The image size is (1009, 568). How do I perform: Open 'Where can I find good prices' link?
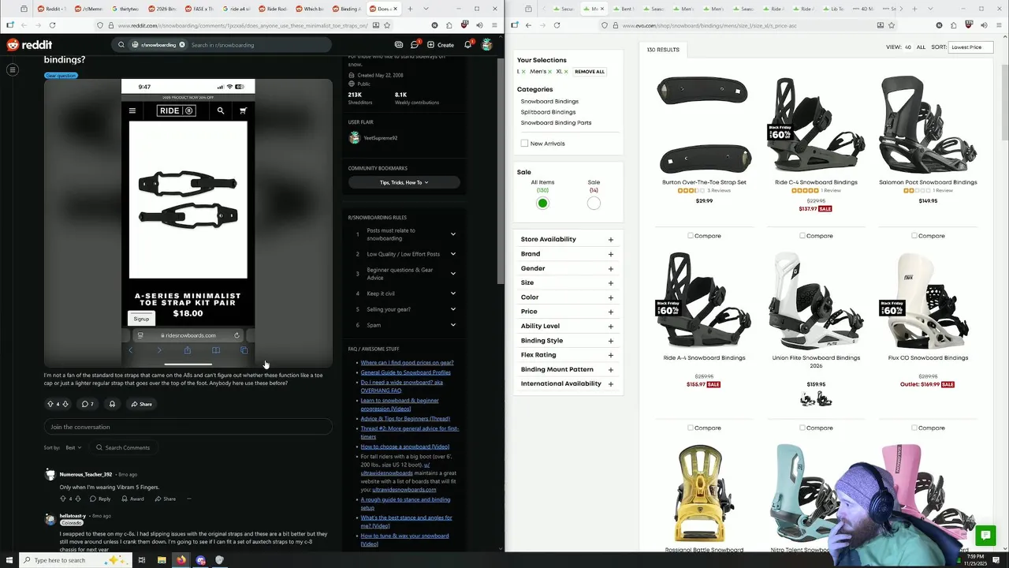click(407, 363)
